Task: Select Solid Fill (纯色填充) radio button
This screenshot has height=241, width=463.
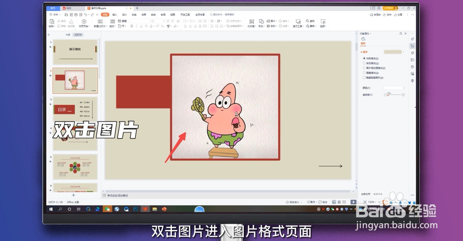Action: (364, 58)
